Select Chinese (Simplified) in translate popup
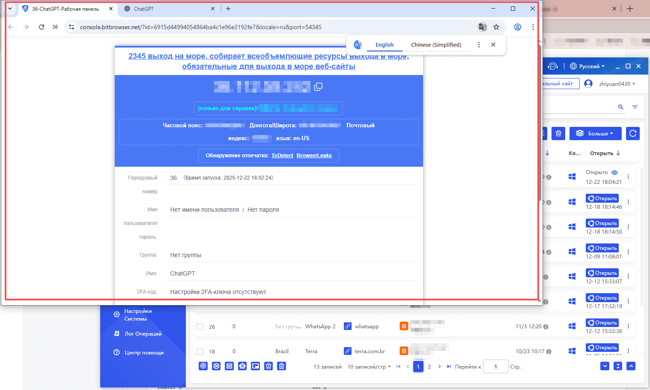Image resolution: width=650 pixels, height=390 pixels. 436,45
